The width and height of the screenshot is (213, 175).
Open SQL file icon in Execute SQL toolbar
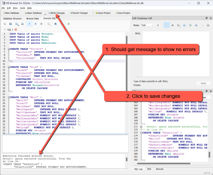11,24
